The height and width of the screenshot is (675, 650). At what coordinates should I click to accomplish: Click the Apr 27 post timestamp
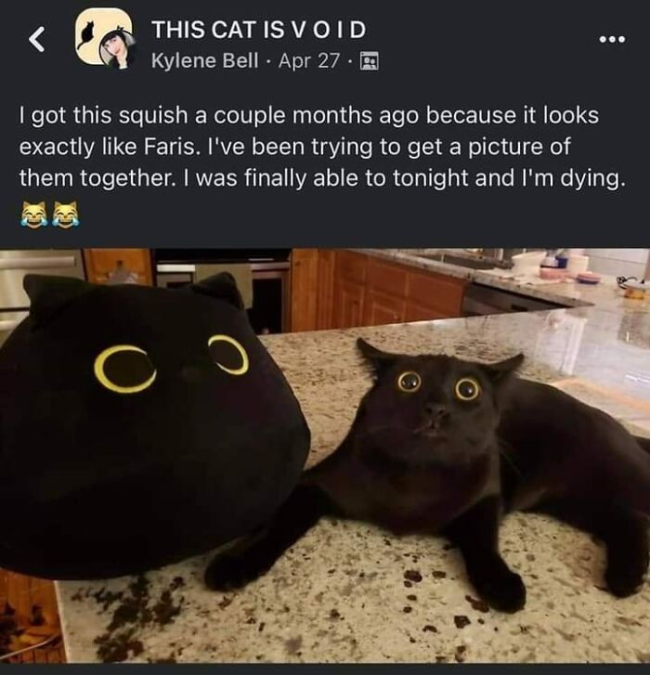click(x=308, y=60)
